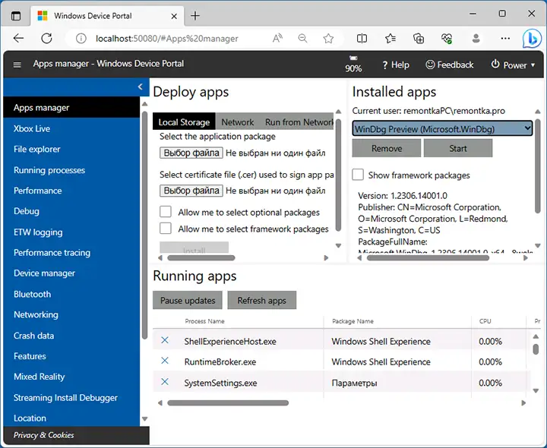The height and width of the screenshot is (448, 547).
Task: Open split screen view icon
Action: click(x=362, y=39)
